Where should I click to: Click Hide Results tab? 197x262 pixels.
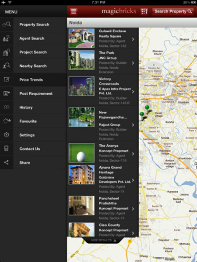pos(103,240)
